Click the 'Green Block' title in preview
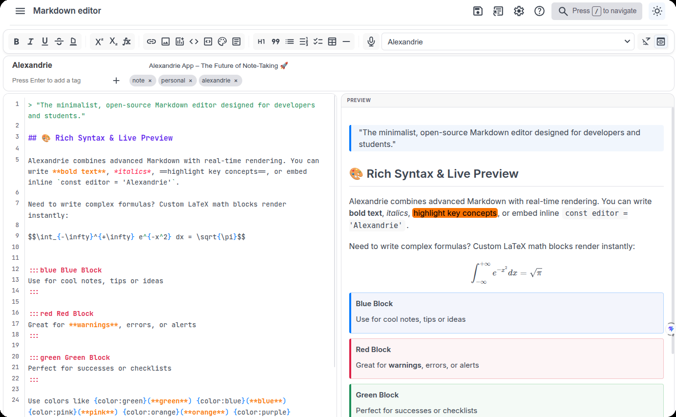The width and height of the screenshot is (676, 417). point(377,395)
